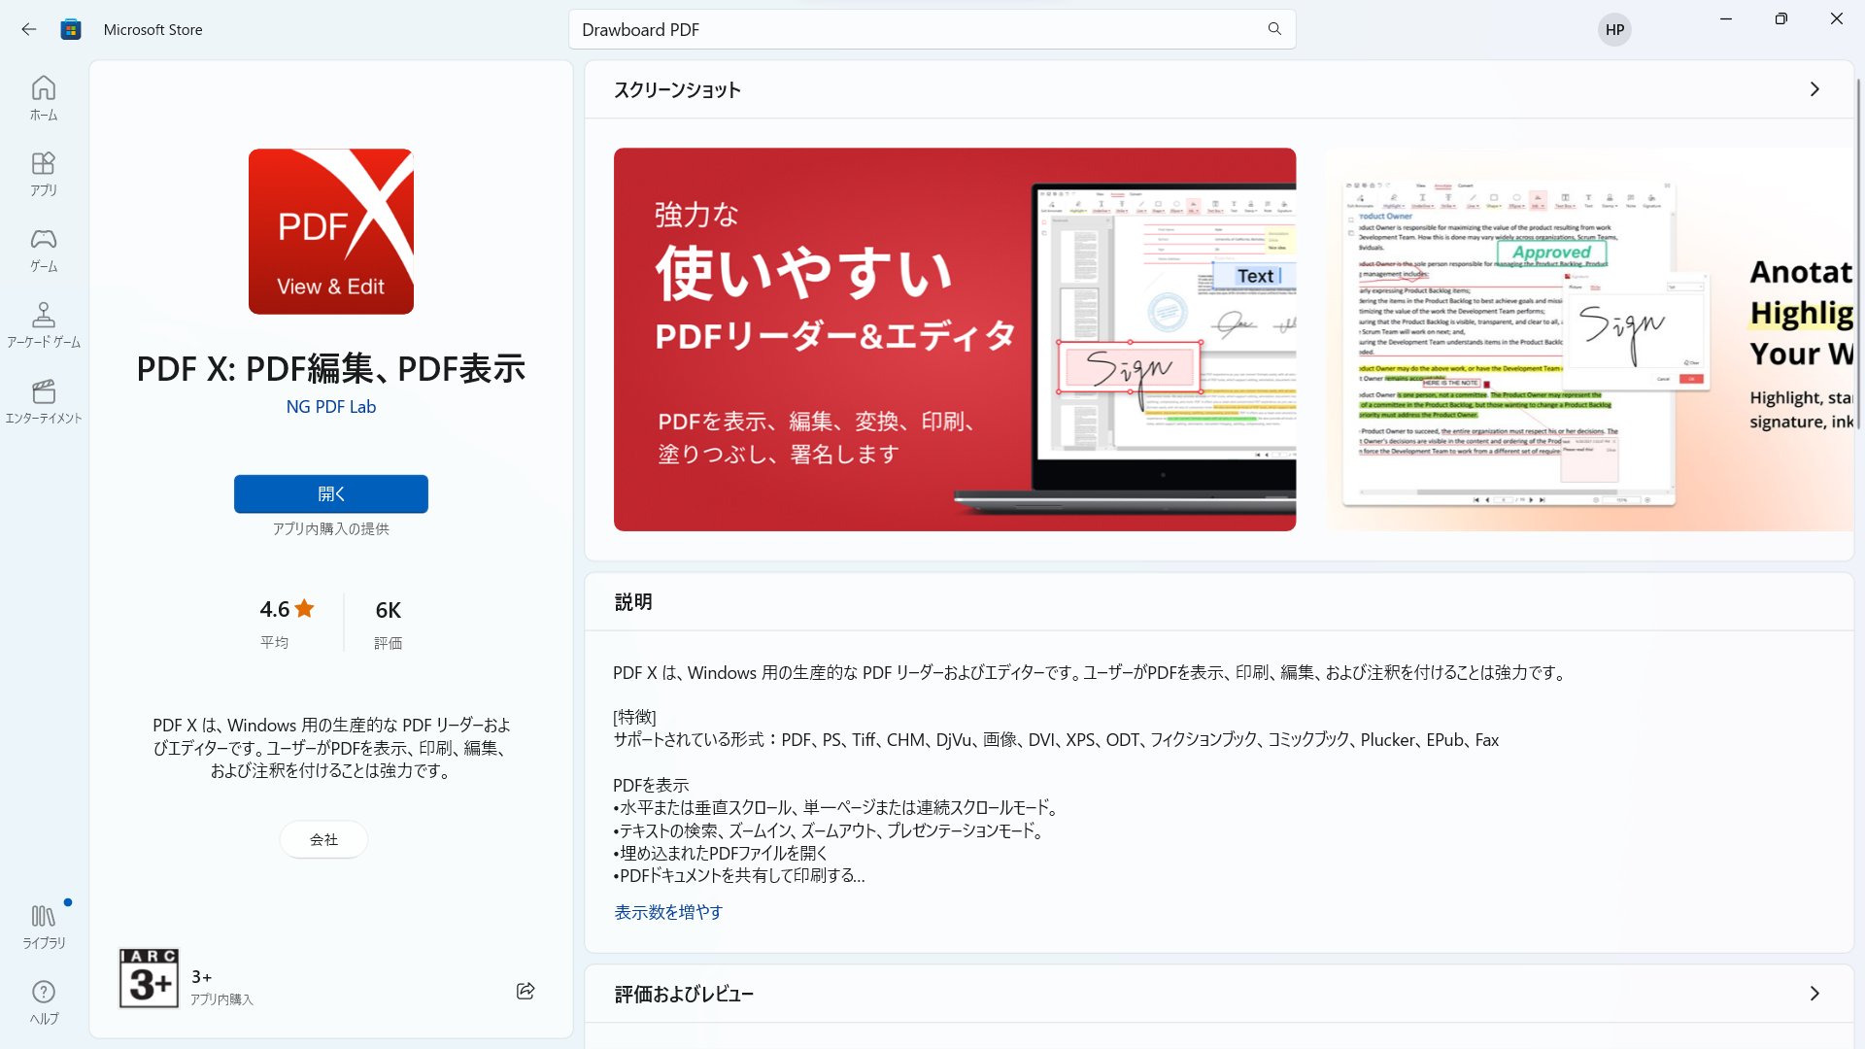The width and height of the screenshot is (1865, 1049).
Task: Click the PDF X app logo
Action: pyautogui.click(x=331, y=231)
